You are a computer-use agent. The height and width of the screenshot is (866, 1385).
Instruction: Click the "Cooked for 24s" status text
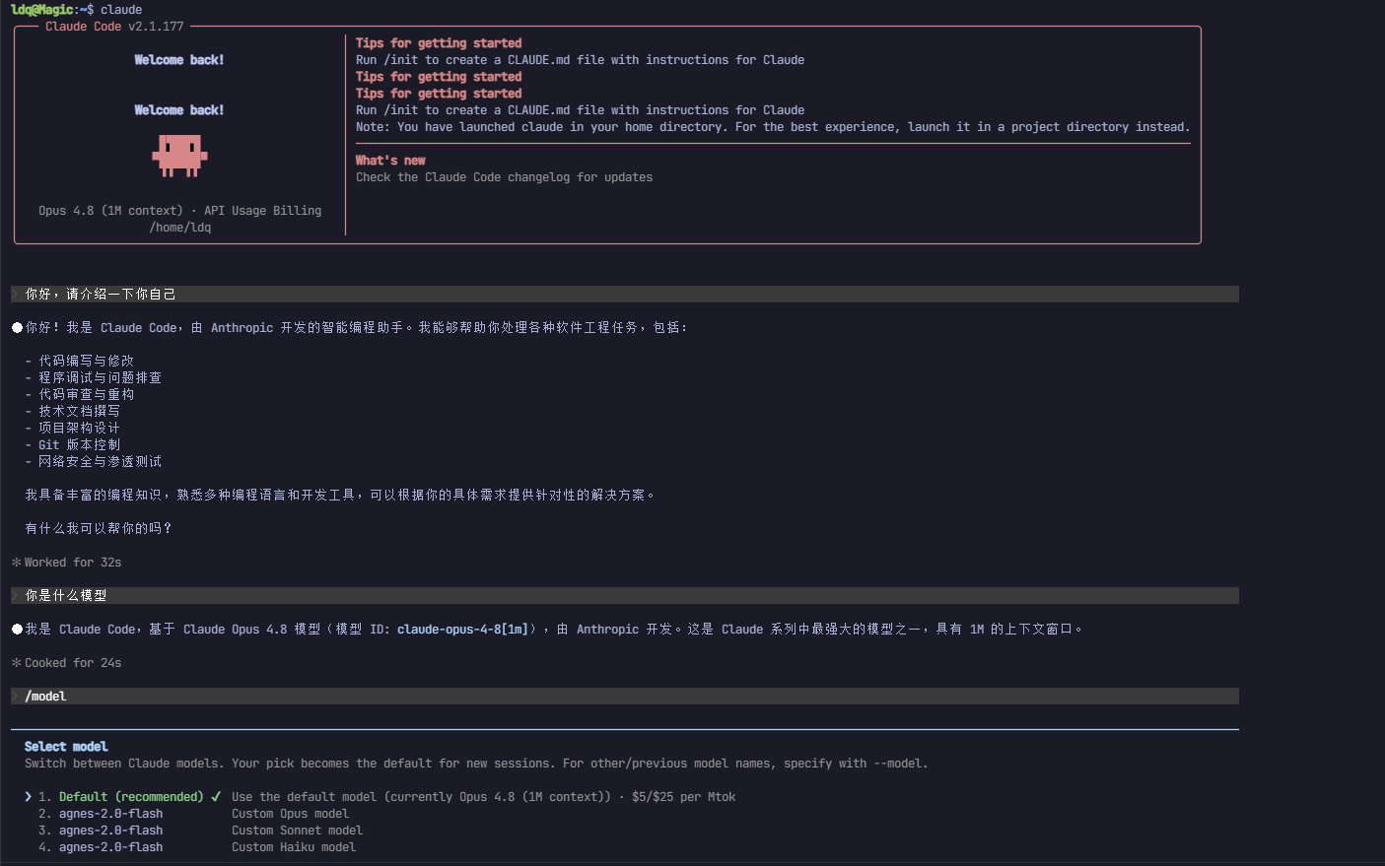[73, 663]
